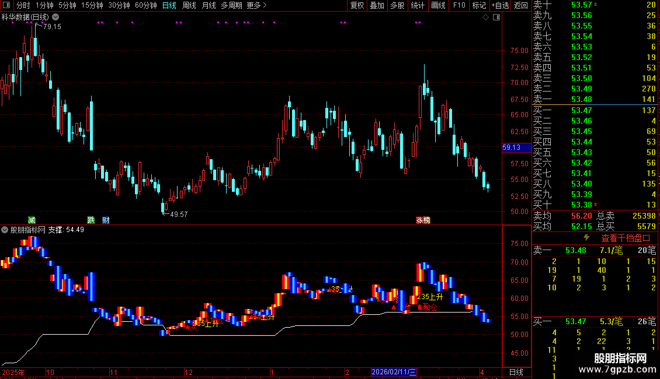Switch to 分时 intraday view

point(23,5)
